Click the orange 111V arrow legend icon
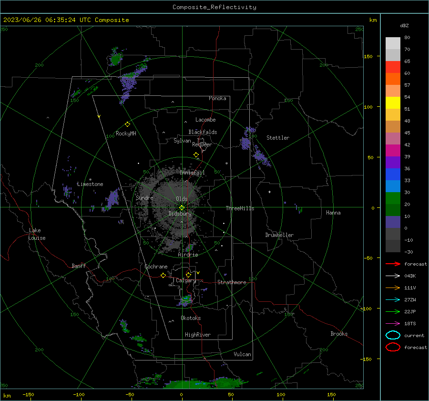The width and height of the screenshot is (429, 401). 393,288
